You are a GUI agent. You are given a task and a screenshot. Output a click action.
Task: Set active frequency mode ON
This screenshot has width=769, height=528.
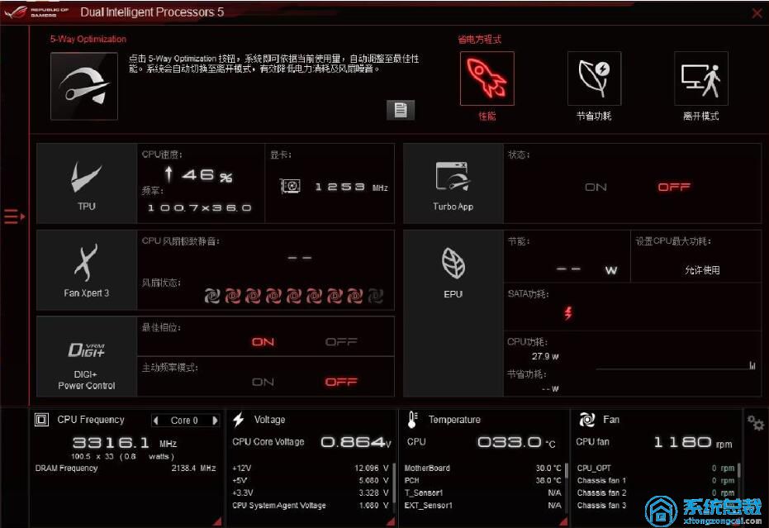pos(263,382)
